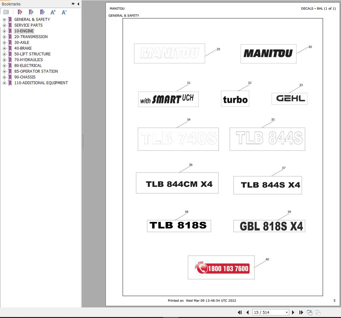The width and height of the screenshot is (341, 318).
Task: Click the TLB 740S outlined decal
Action: coord(178,139)
